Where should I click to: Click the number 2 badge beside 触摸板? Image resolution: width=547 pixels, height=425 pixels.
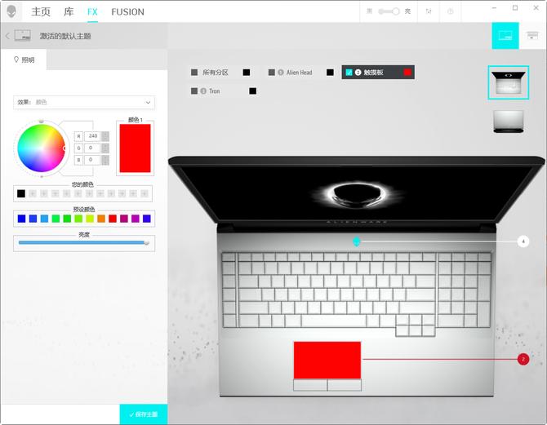click(358, 72)
